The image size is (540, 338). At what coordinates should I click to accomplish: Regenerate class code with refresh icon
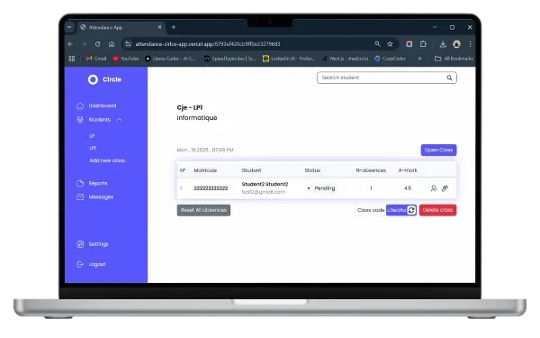click(411, 210)
